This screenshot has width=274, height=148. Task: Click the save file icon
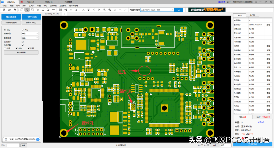pos(4,10)
